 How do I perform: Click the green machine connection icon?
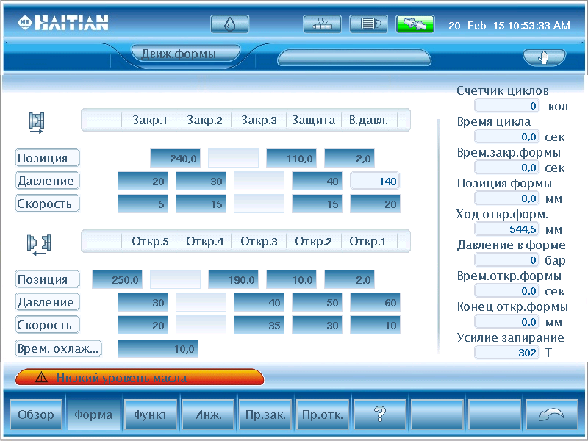point(415,24)
